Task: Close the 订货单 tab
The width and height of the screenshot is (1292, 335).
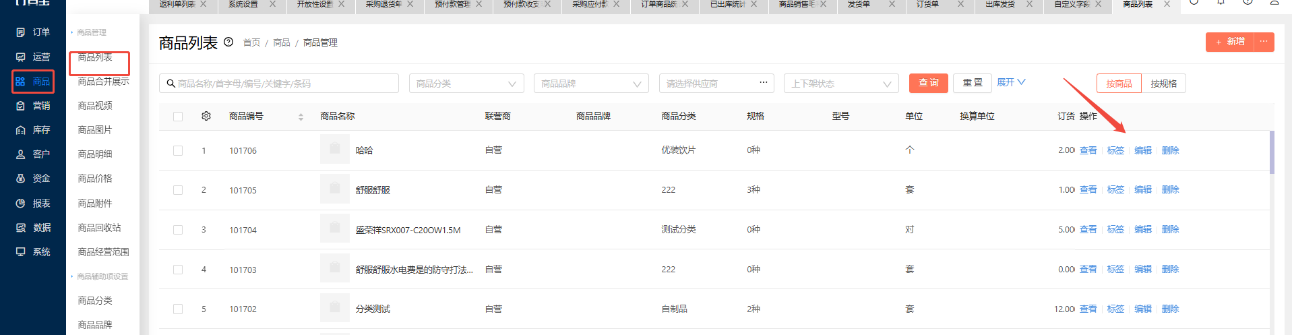Action: [x=960, y=4]
